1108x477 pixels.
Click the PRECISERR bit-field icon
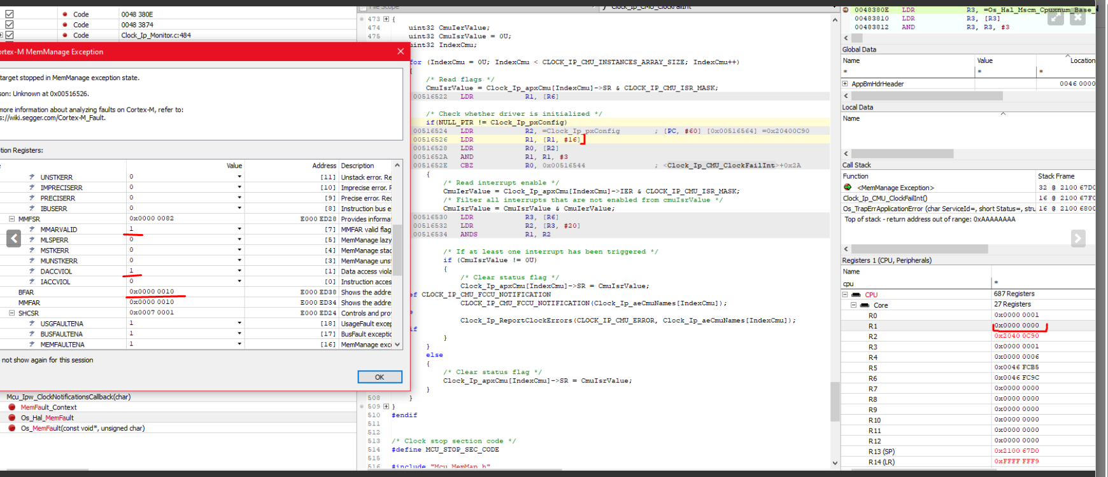click(32, 198)
